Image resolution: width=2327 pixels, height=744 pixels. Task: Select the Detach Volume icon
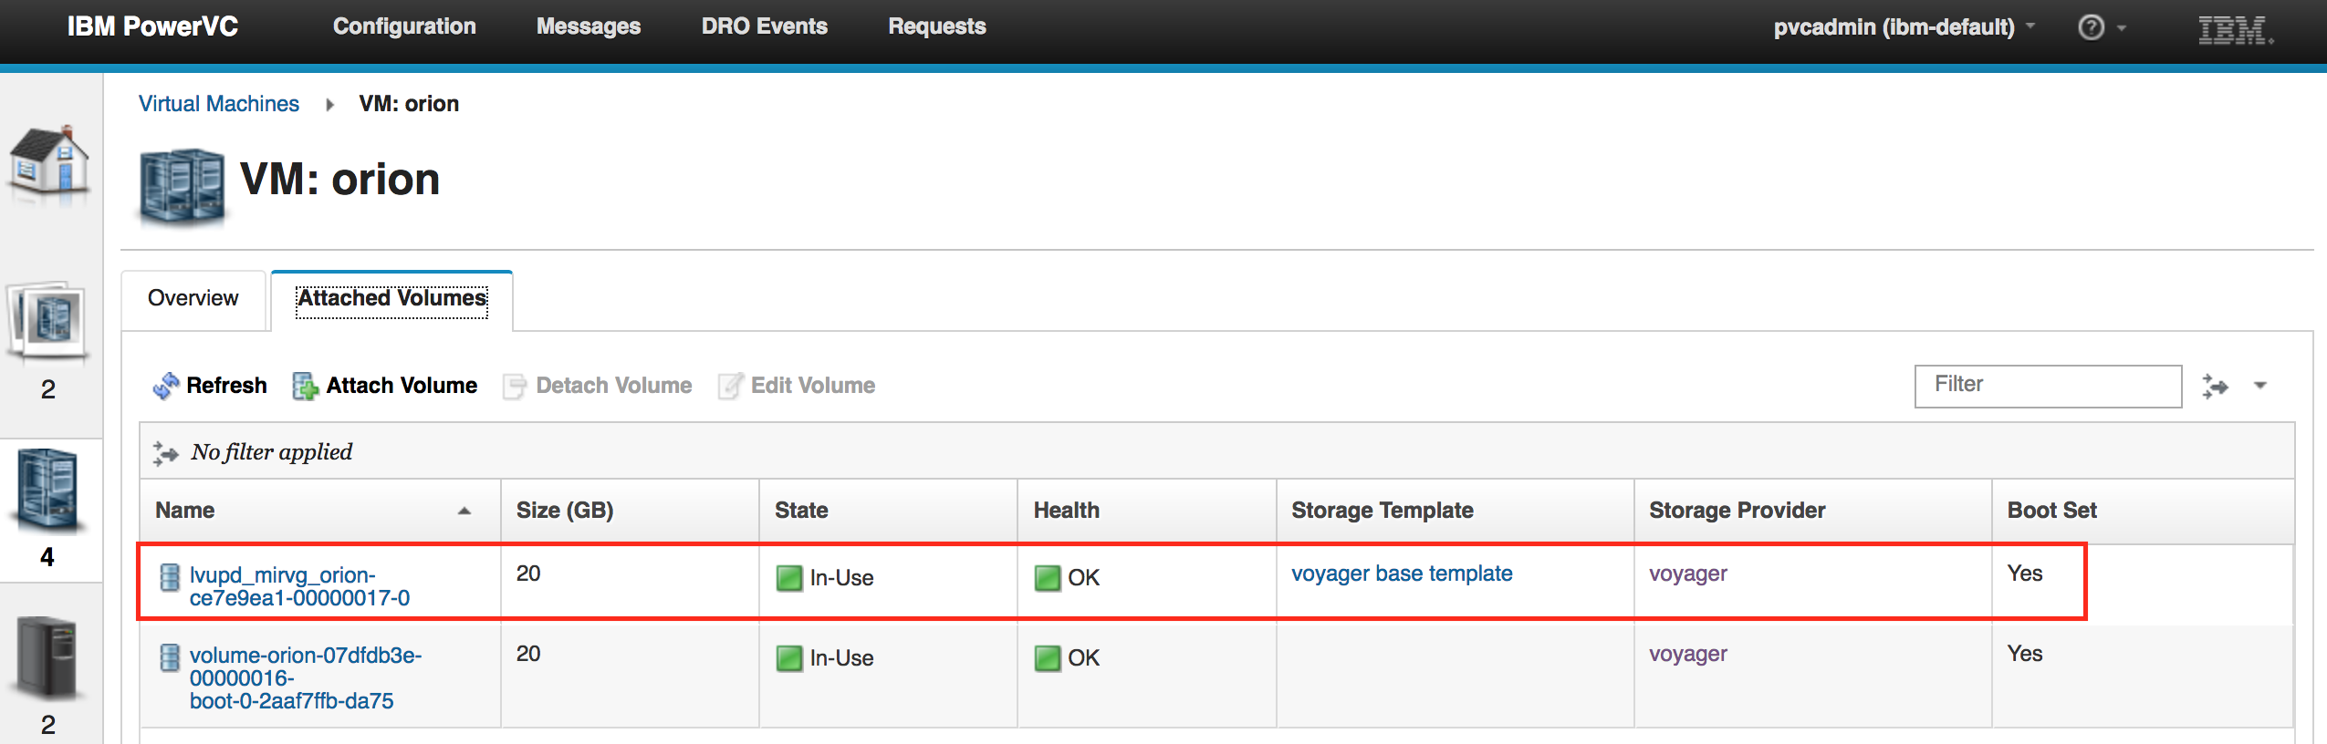tap(515, 385)
